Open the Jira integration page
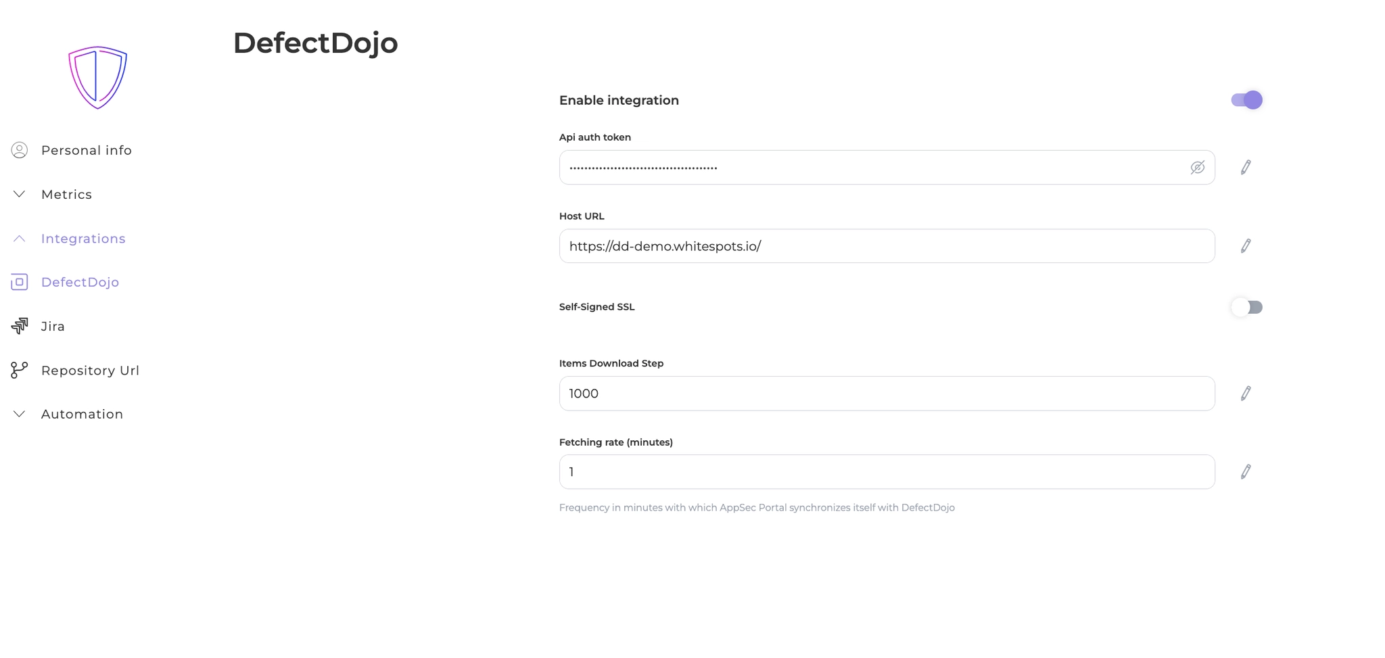This screenshot has width=1385, height=658. (x=53, y=327)
